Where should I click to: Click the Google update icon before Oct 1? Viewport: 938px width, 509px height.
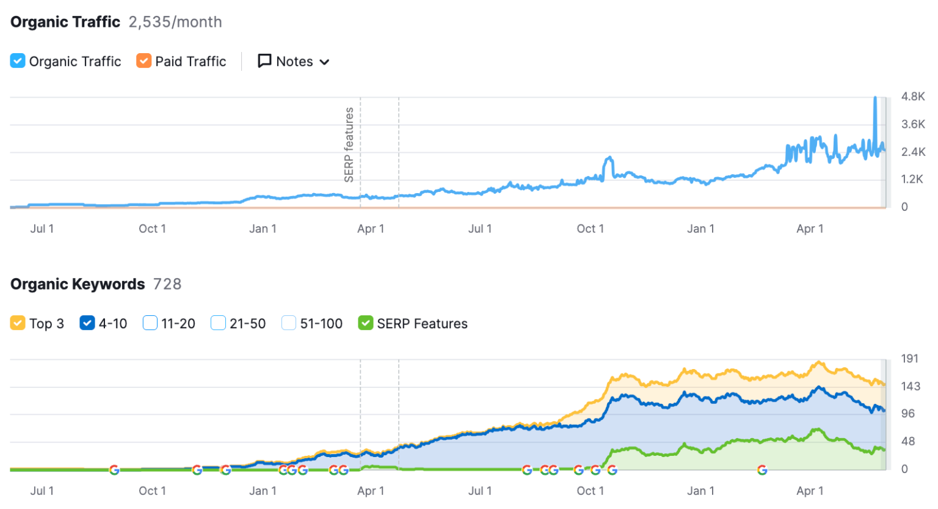[578, 470]
